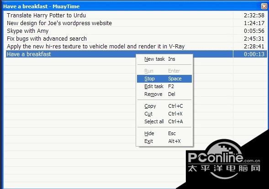This screenshot has height=189, width=269.
Task: Select Copy from the context menu
Action: point(164,106)
